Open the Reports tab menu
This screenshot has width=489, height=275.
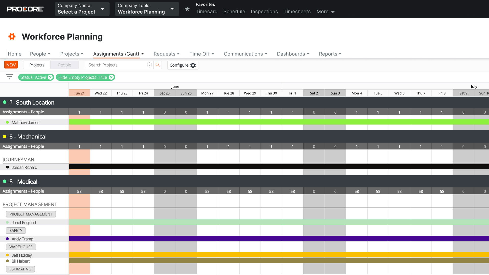(x=330, y=54)
